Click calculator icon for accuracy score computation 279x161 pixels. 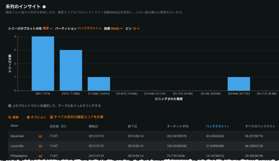[x=51, y=117]
